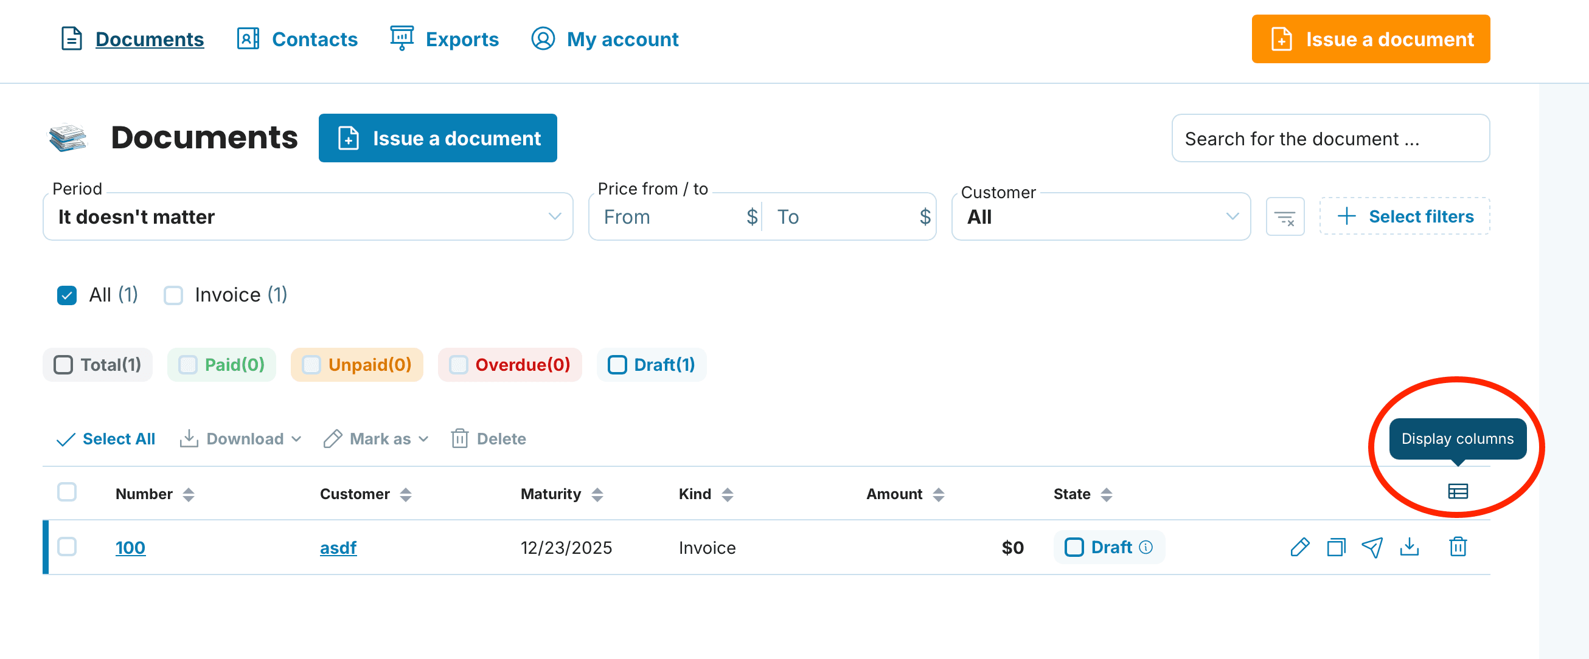The width and height of the screenshot is (1589, 659).
Task: Check the Invoice (1) checkbox
Action: 173,295
